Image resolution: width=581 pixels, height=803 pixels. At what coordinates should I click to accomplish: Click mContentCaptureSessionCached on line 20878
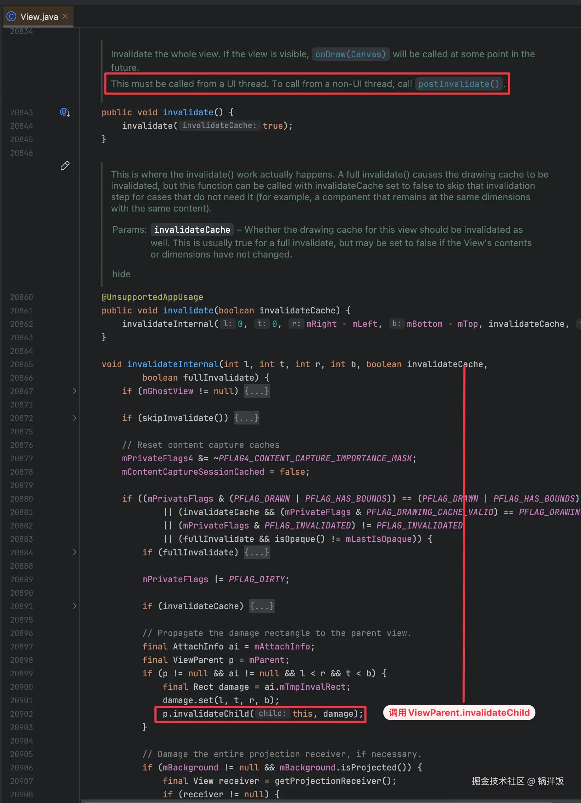(x=193, y=472)
